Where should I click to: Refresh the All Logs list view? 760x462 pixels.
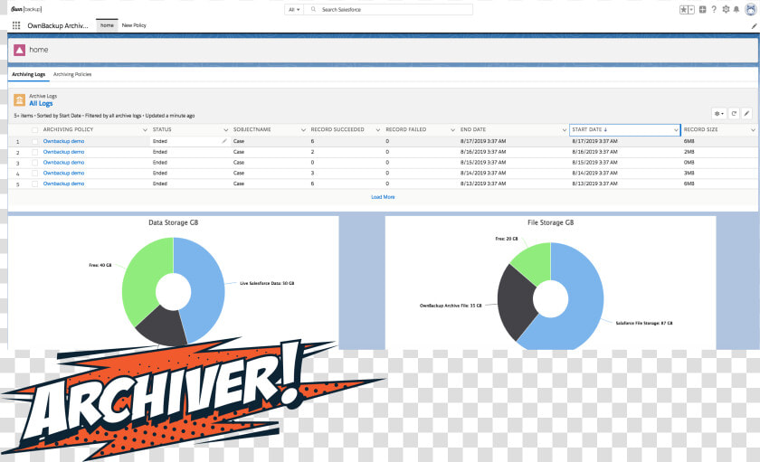click(734, 113)
